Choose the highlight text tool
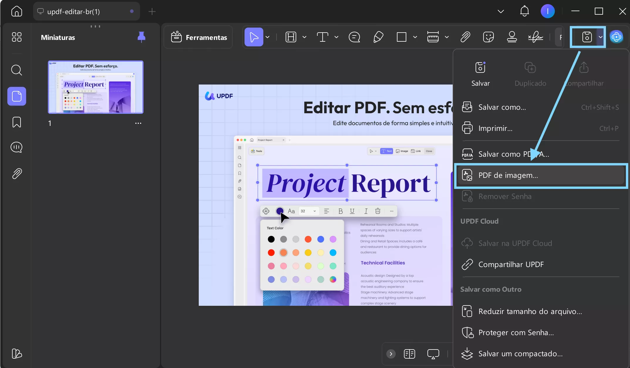This screenshot has height=368, width=630. tap(291, 37)
